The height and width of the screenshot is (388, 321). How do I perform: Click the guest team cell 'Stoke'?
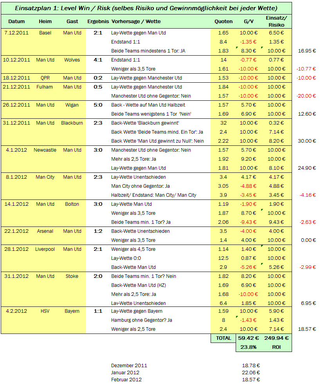tap(72, 276)
